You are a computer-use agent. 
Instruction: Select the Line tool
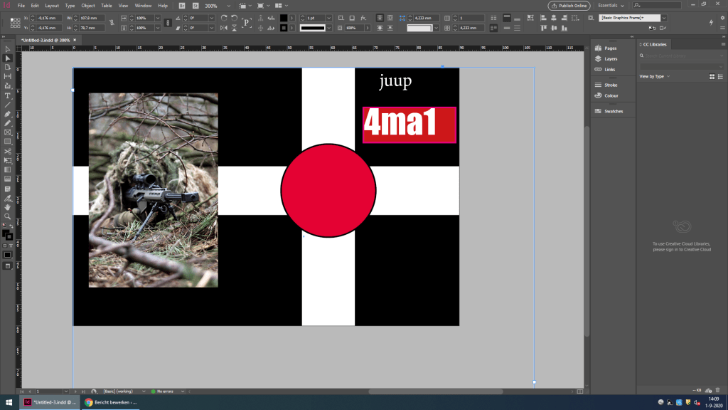[x=8, y=105]
